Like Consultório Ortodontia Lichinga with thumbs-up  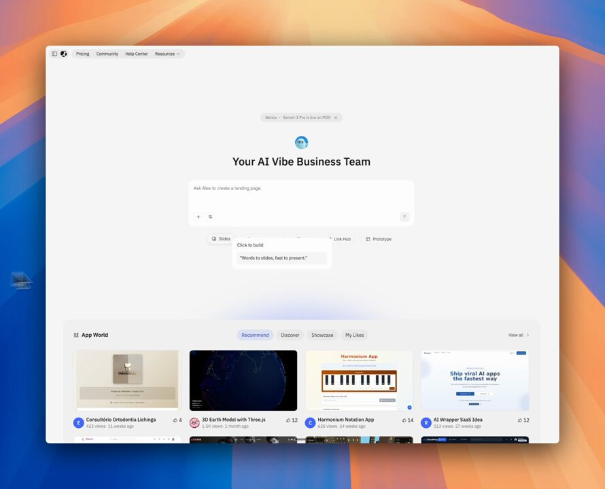175,420
